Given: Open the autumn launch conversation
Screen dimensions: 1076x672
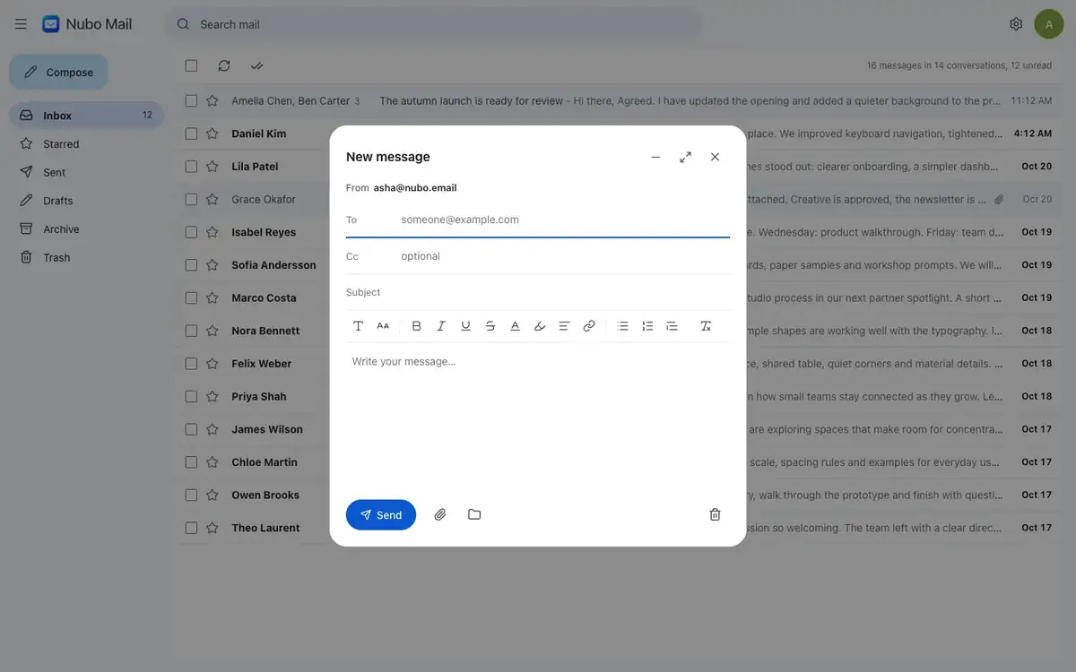Looking at the screenshot, I should (x=619, y=100).
